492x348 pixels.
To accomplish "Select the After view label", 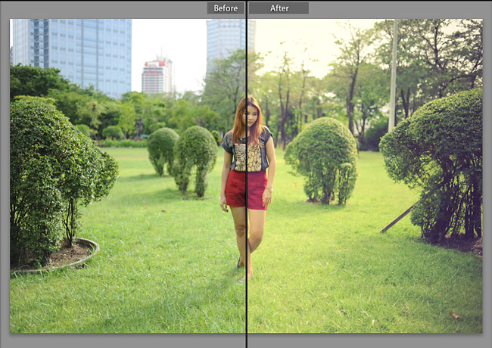I will [x=279, y=8].
